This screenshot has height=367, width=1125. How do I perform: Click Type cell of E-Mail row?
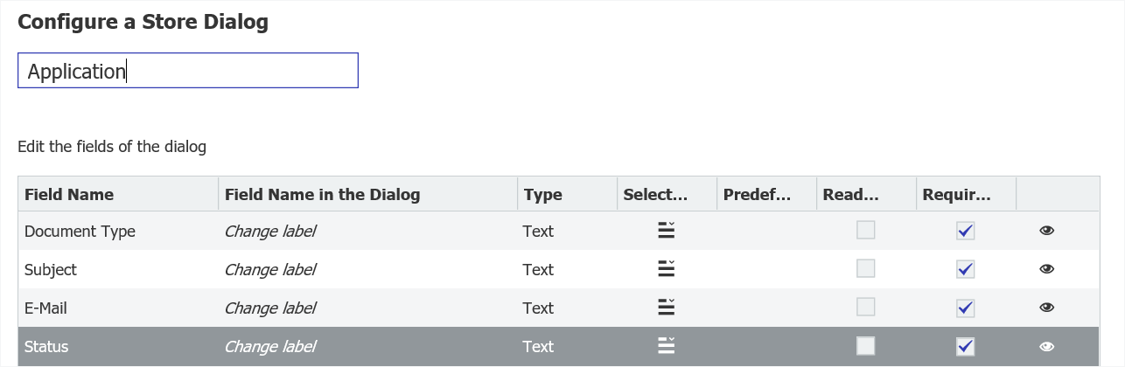tap(538, 308)
